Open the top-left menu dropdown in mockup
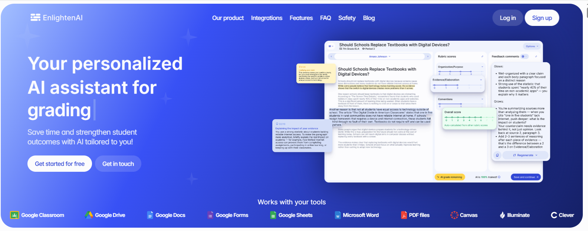Viewport: 588px width, 231px height. [x=331, y=46]
